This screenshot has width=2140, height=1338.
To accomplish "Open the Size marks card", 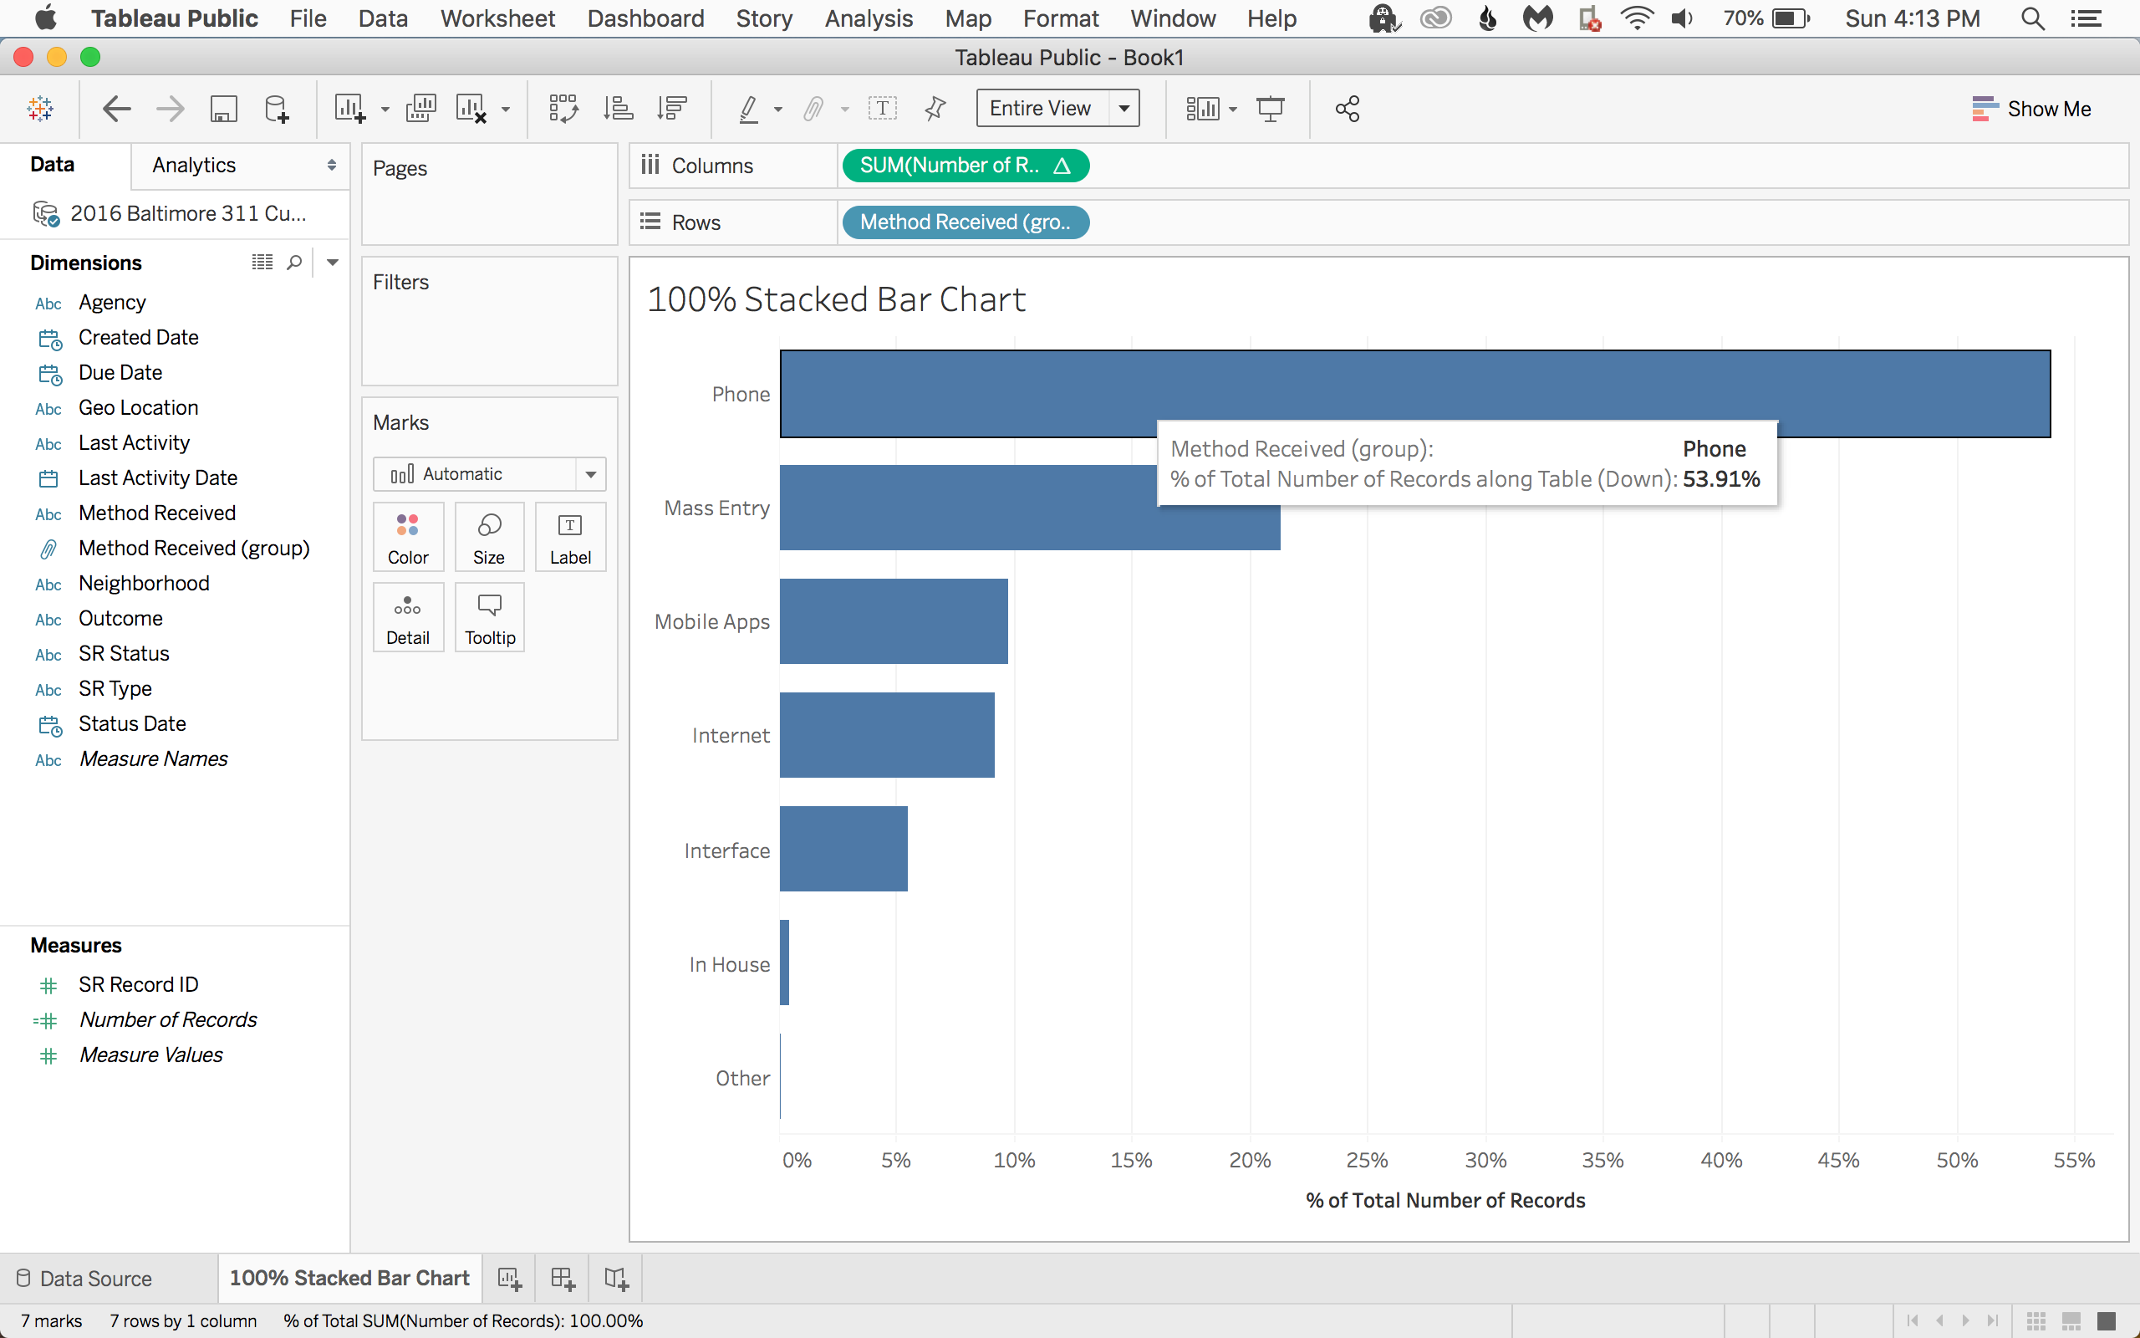I will [489, 537].
